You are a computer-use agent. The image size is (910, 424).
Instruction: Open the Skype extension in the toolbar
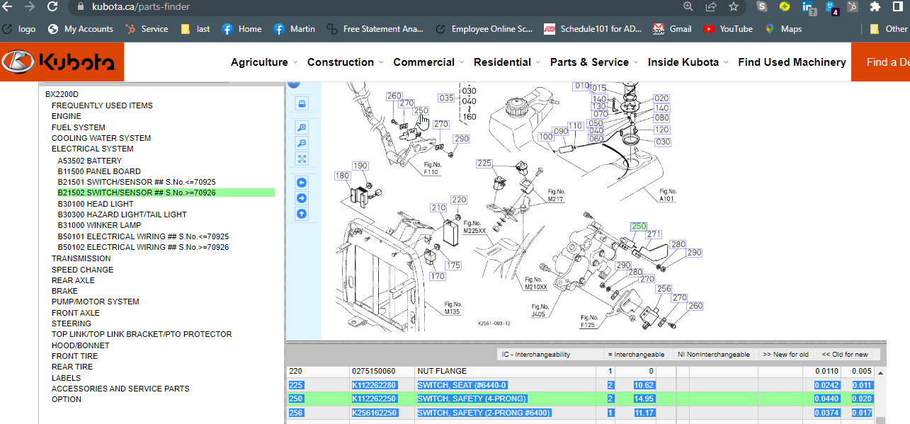coord(762,7)
